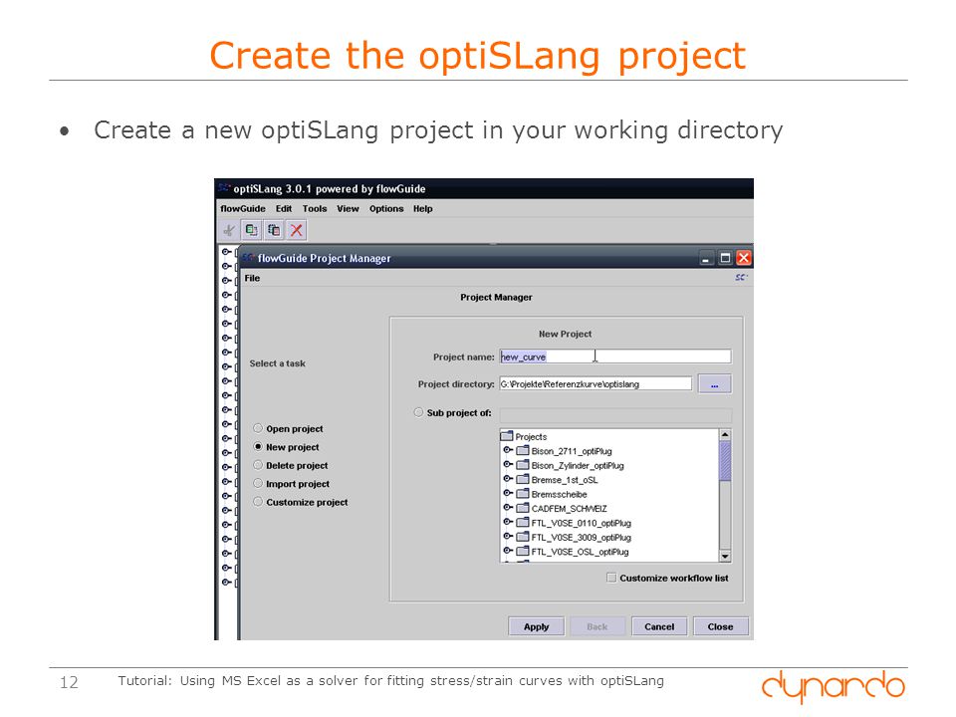Click the project list scroll down arrow
This screenshot has height=717, width=956.
(725, 556)
